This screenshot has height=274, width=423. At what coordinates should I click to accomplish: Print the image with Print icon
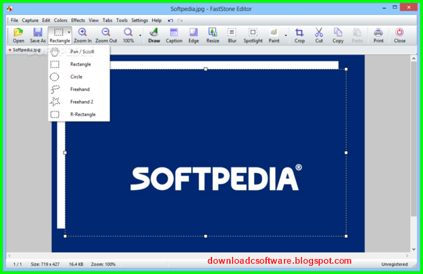[x=379, y=36]
